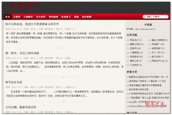Click mobile site URL www.shuyong.net/m

[x=145, y=29]
